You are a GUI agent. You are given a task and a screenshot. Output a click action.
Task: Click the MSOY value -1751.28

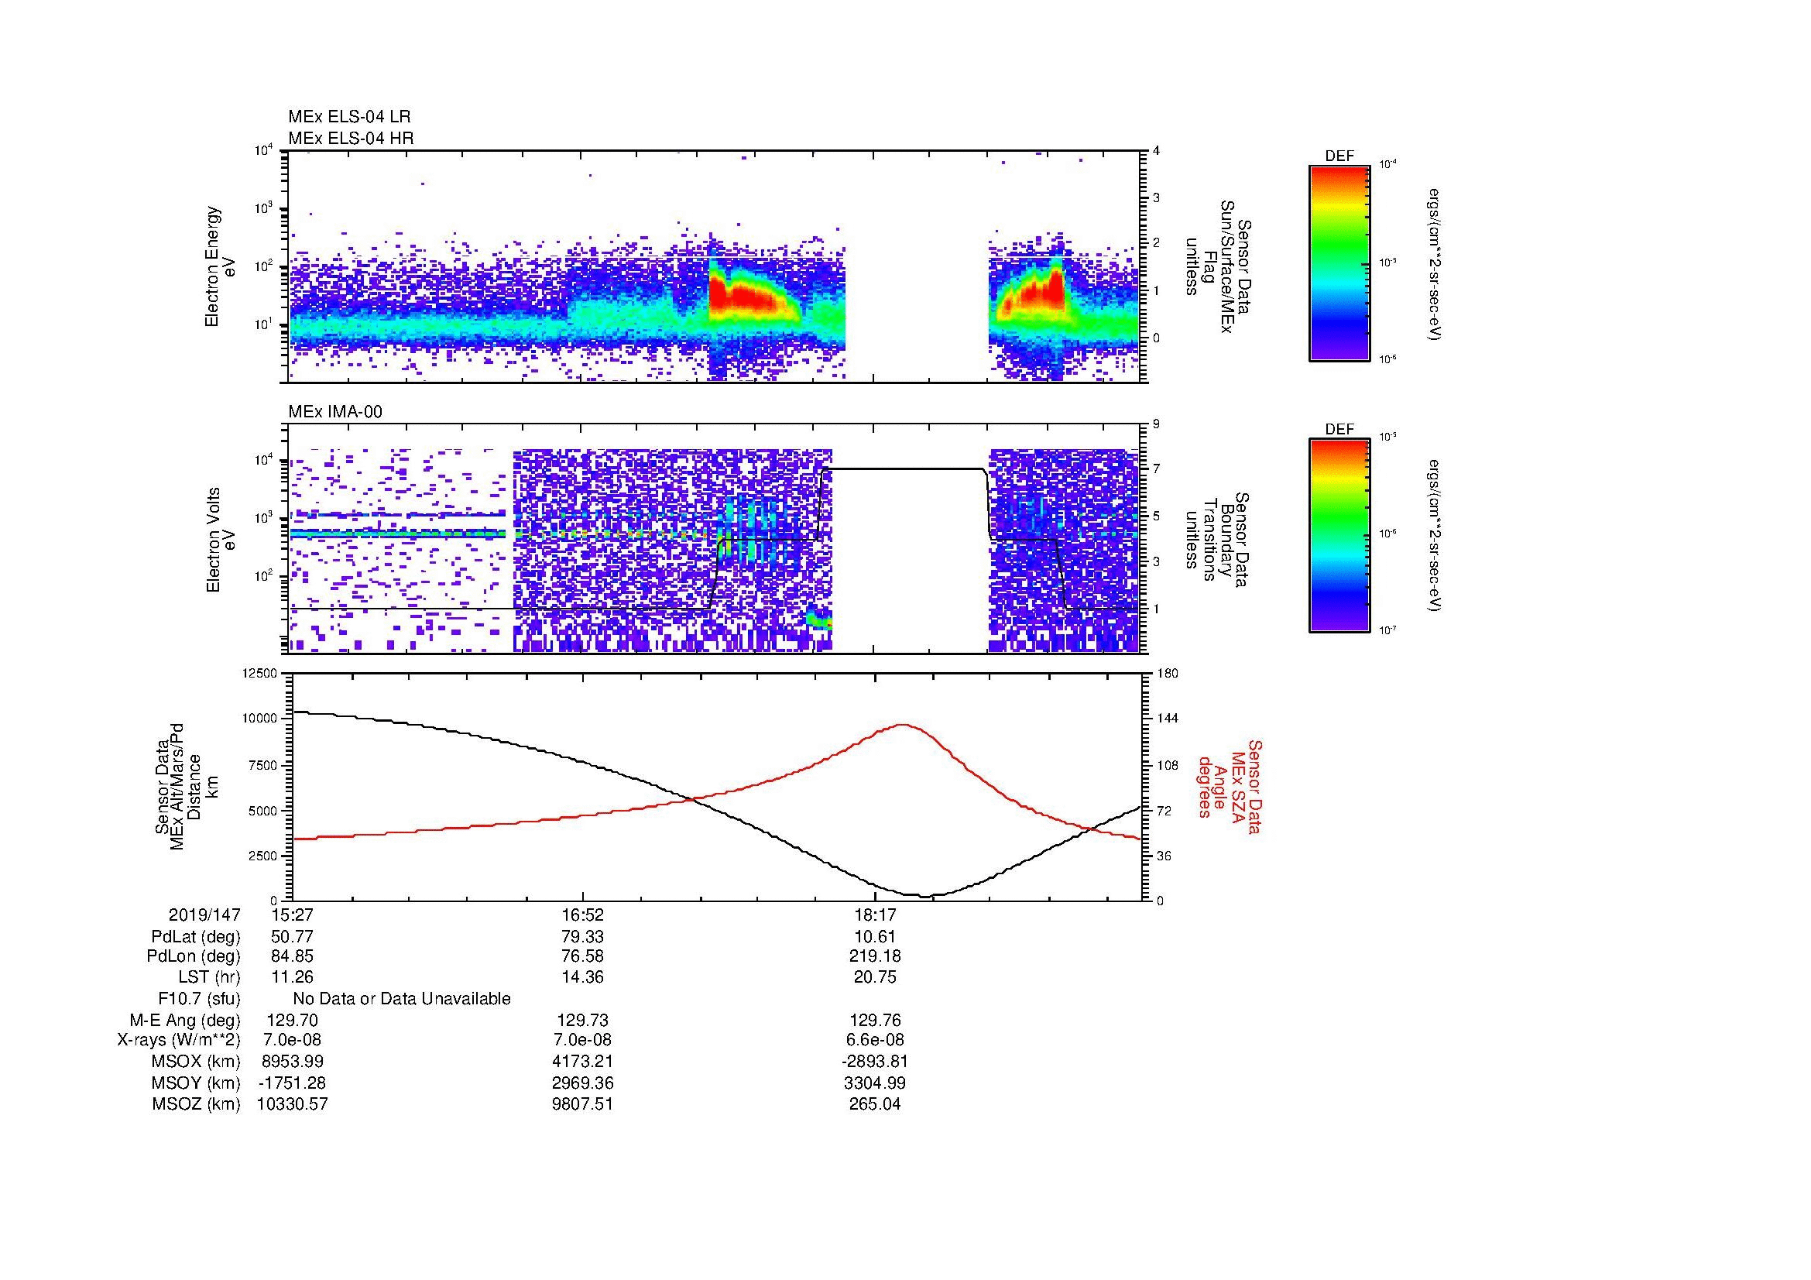292,1083
